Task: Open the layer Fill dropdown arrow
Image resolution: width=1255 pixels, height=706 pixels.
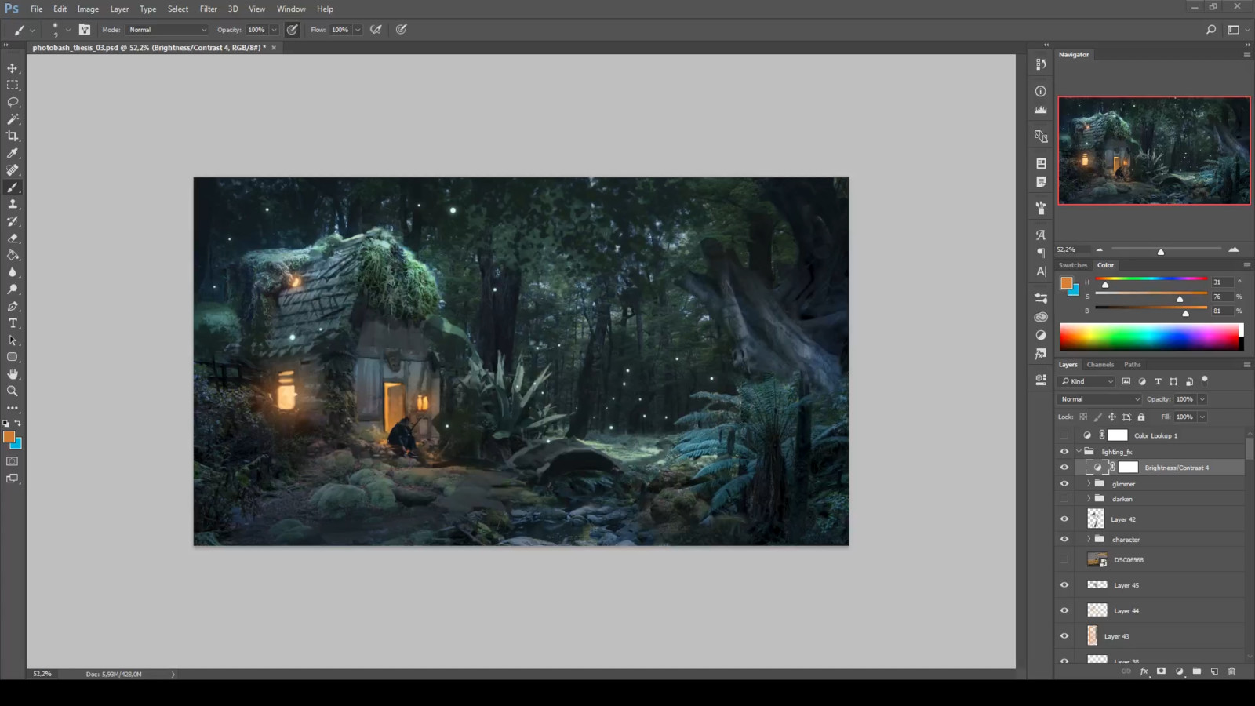Action: [x=1202, y=417]
